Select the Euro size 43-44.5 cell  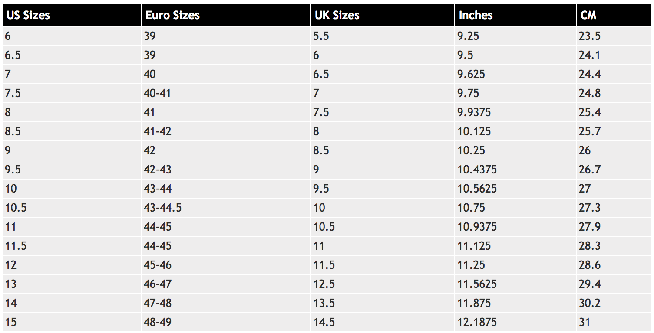(x=162, y=208)
